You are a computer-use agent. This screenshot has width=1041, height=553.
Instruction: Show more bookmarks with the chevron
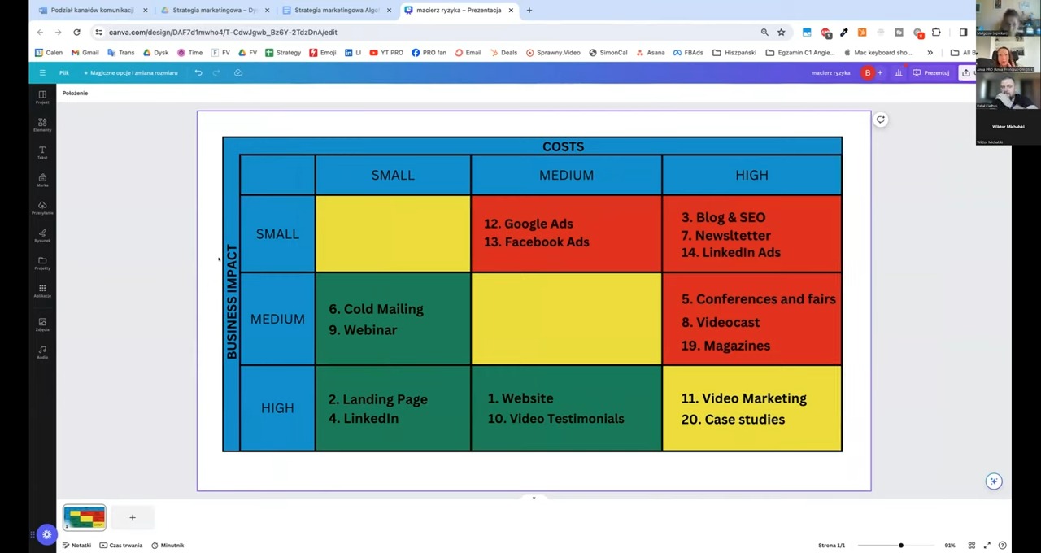[930, 53]
